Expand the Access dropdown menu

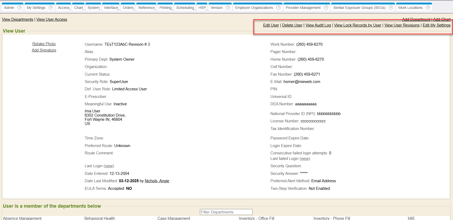coord(64,8)
